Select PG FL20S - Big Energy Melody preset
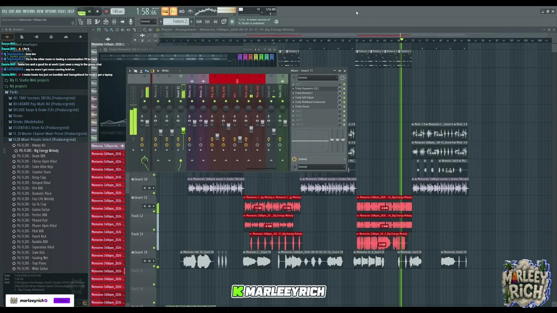The image size is (557, 313). click(38, 150)
